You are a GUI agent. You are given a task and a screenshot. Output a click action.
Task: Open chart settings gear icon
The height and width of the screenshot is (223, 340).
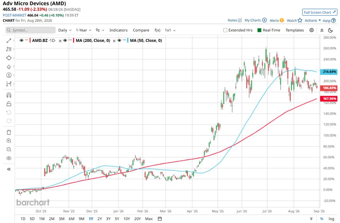311,30
